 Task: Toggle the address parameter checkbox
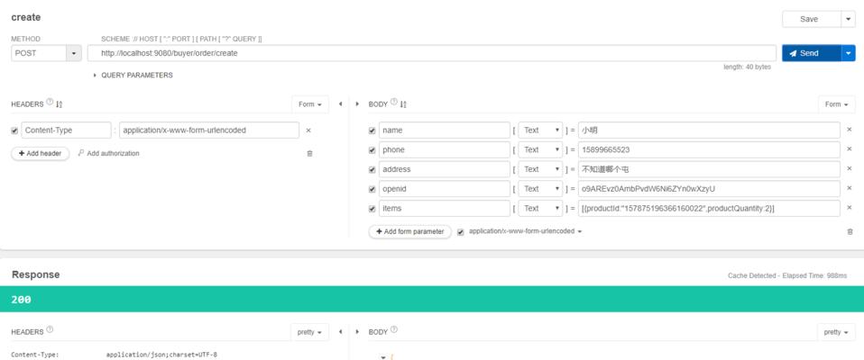tap(372, 170)
